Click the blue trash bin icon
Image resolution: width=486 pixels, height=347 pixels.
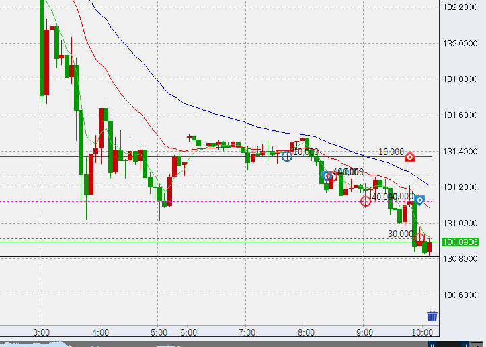click(x=432, y=316)
